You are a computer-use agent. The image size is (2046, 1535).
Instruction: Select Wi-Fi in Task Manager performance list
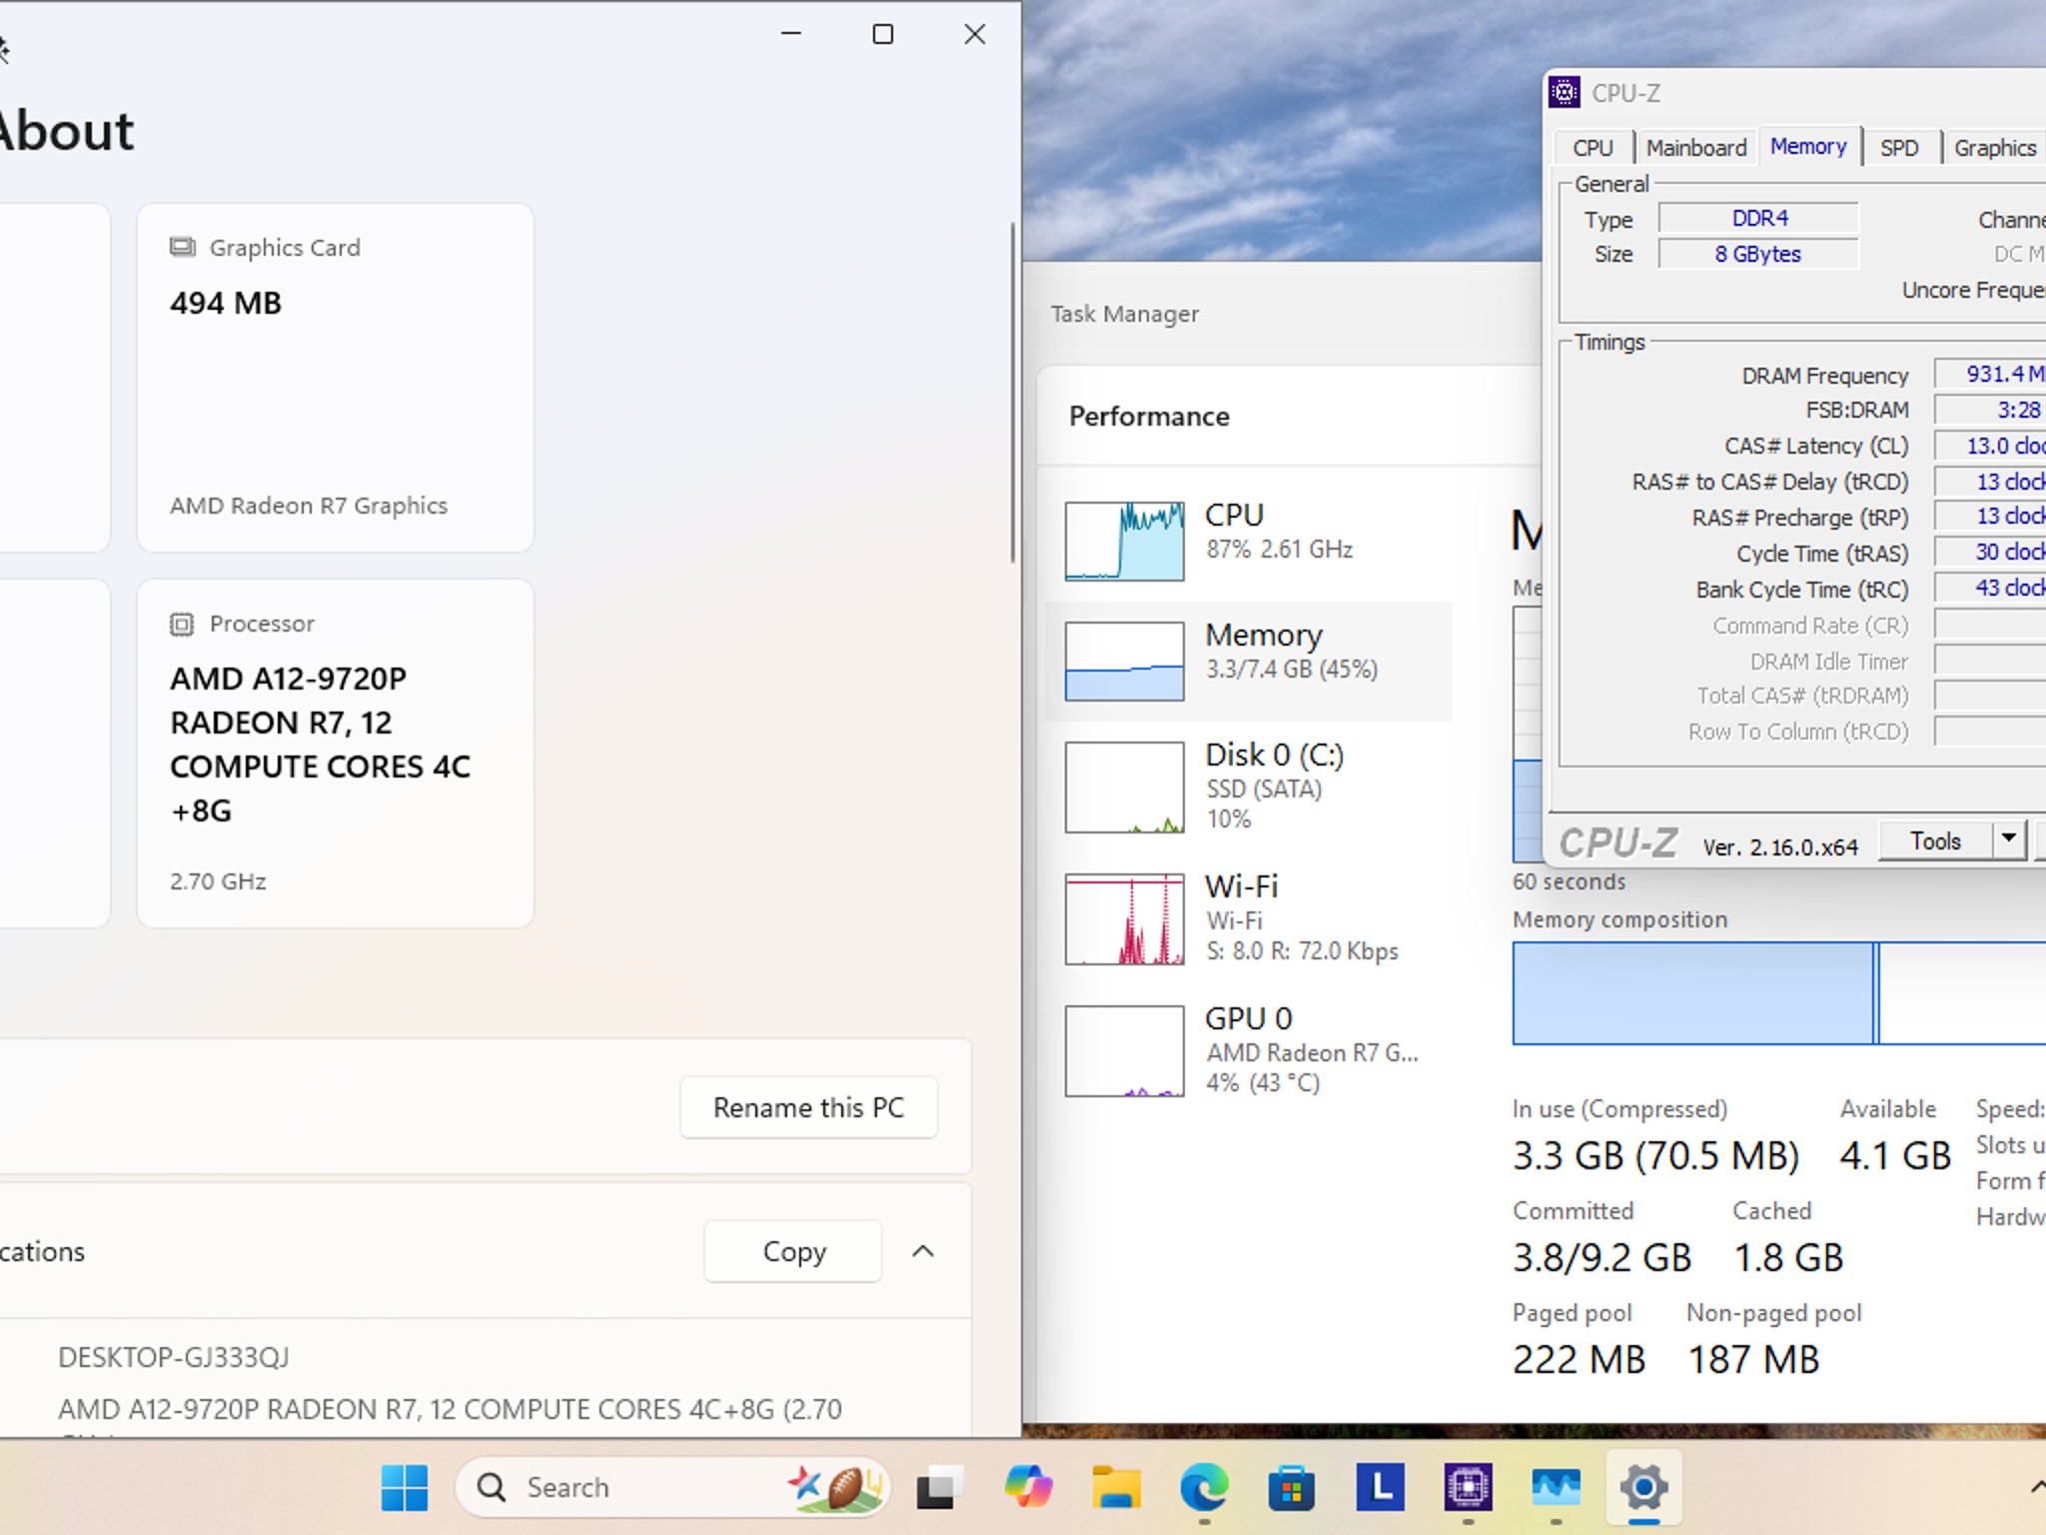point(1249,918)
